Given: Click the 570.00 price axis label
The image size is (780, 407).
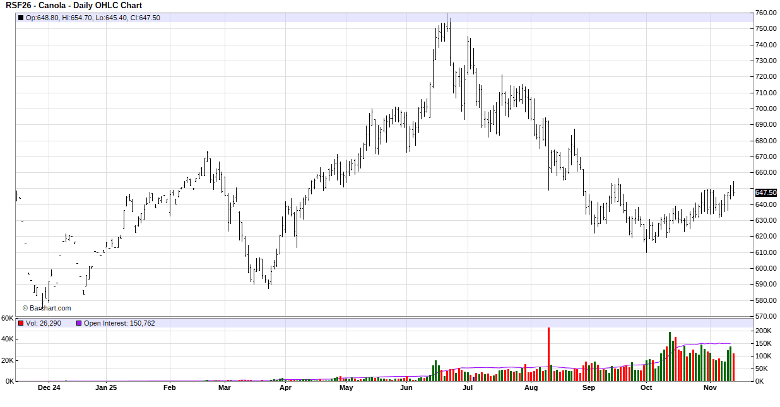Looking at the screenshot, I should tap(765, 317).
